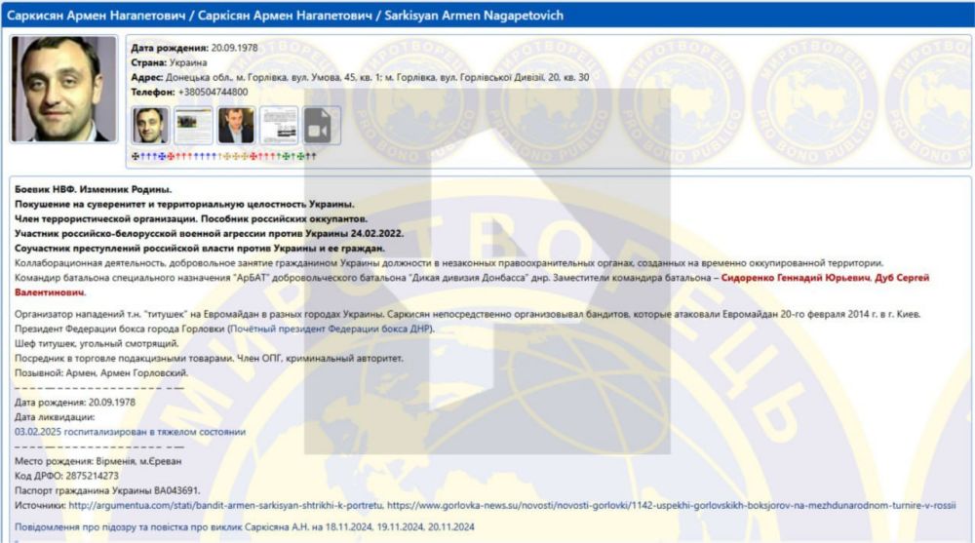975x543 pixels.
Task: Click the phone number +380504744800
Action: [x=213, y=92]
